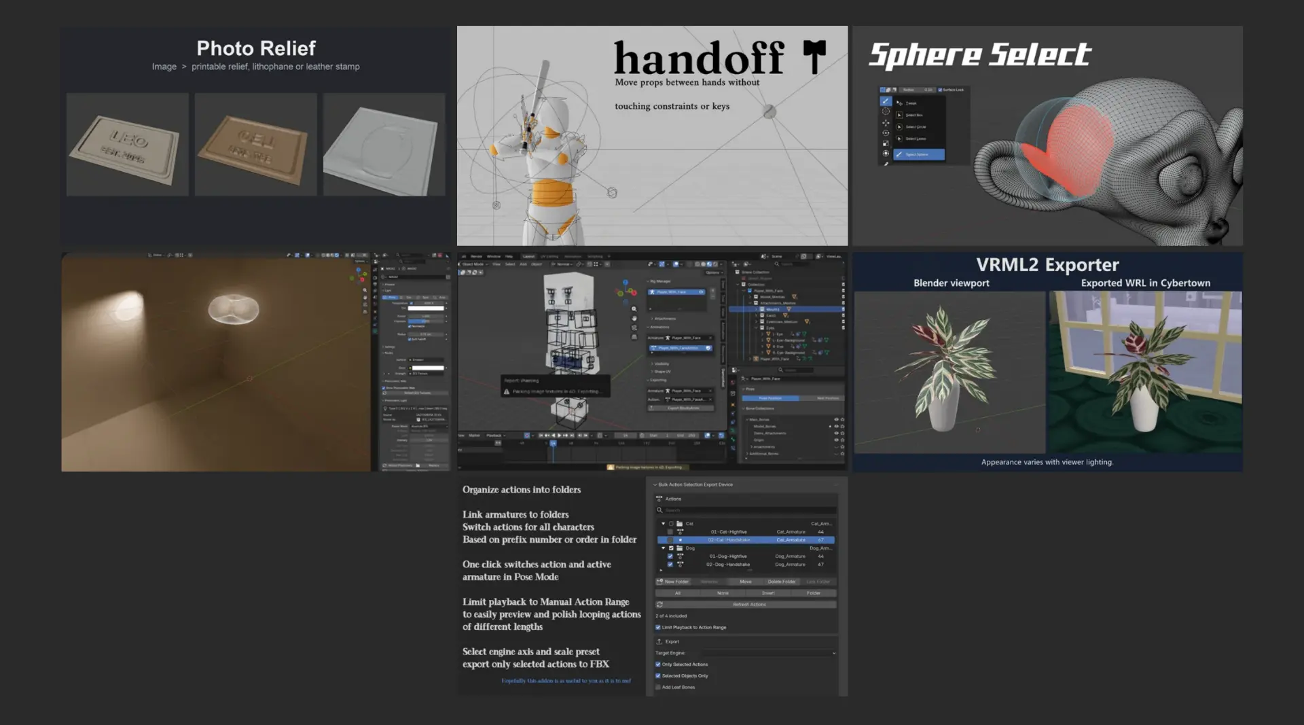Open the Object Mode dropdown
Screen dimensions: 1304x725
473,264
